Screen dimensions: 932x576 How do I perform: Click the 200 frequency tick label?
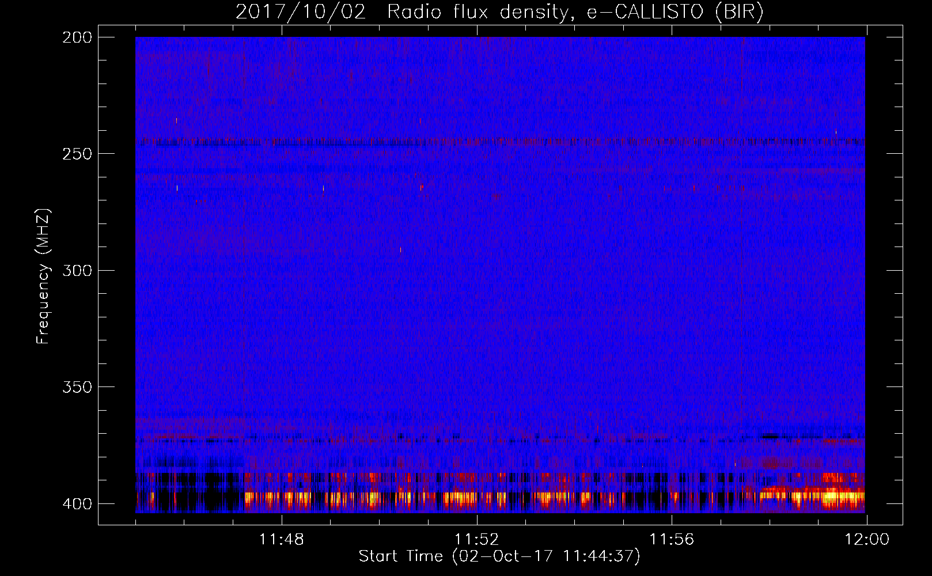tap(77, 37)
